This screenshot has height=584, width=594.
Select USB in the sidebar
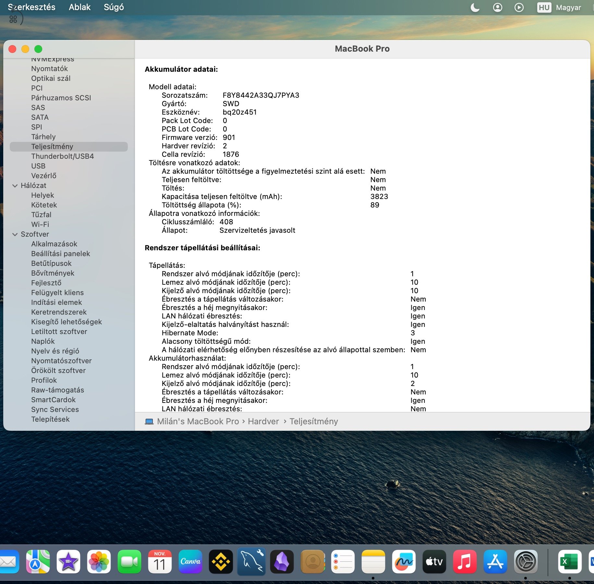pyautogui.click(x=38, y=166)
